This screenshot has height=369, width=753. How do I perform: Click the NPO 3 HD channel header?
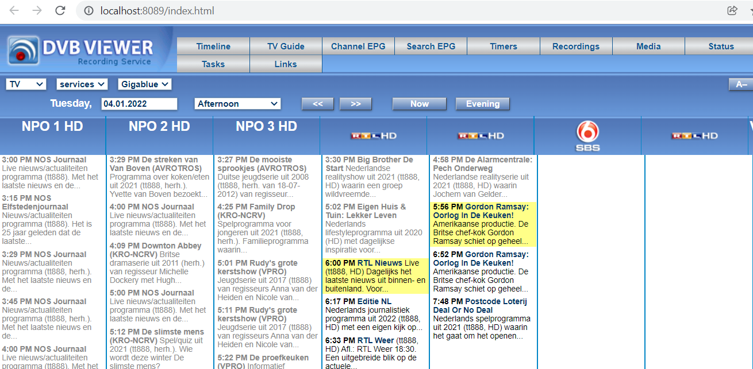[x=266, y=126]
